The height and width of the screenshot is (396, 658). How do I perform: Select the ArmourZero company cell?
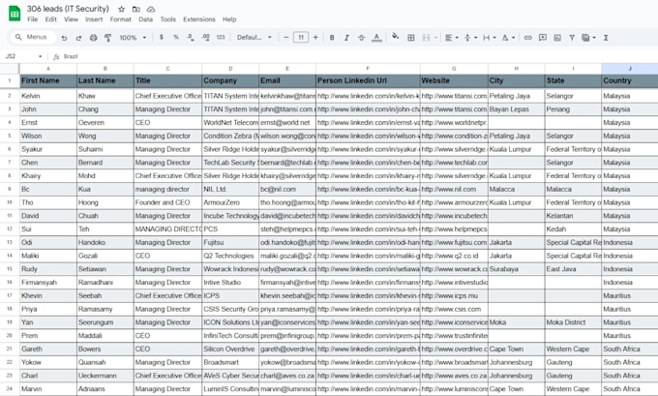click(230, 202)
